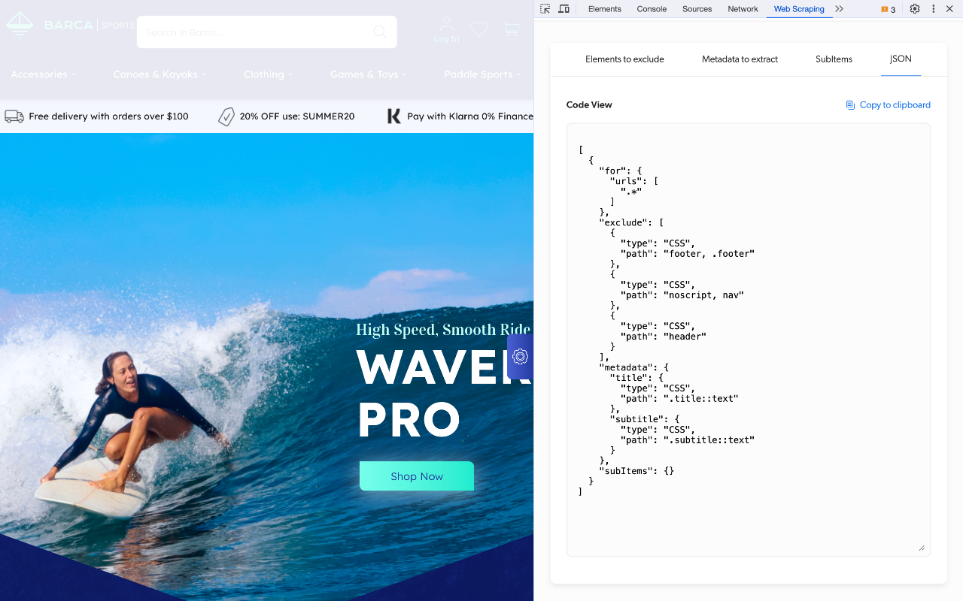Open the overflow chevron for more DevTools panels

pos(838,8)
